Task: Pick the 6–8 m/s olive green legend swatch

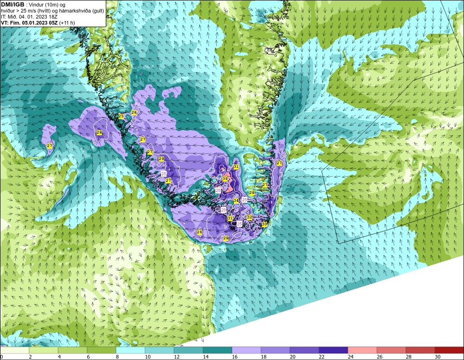Action: (101, 350)
